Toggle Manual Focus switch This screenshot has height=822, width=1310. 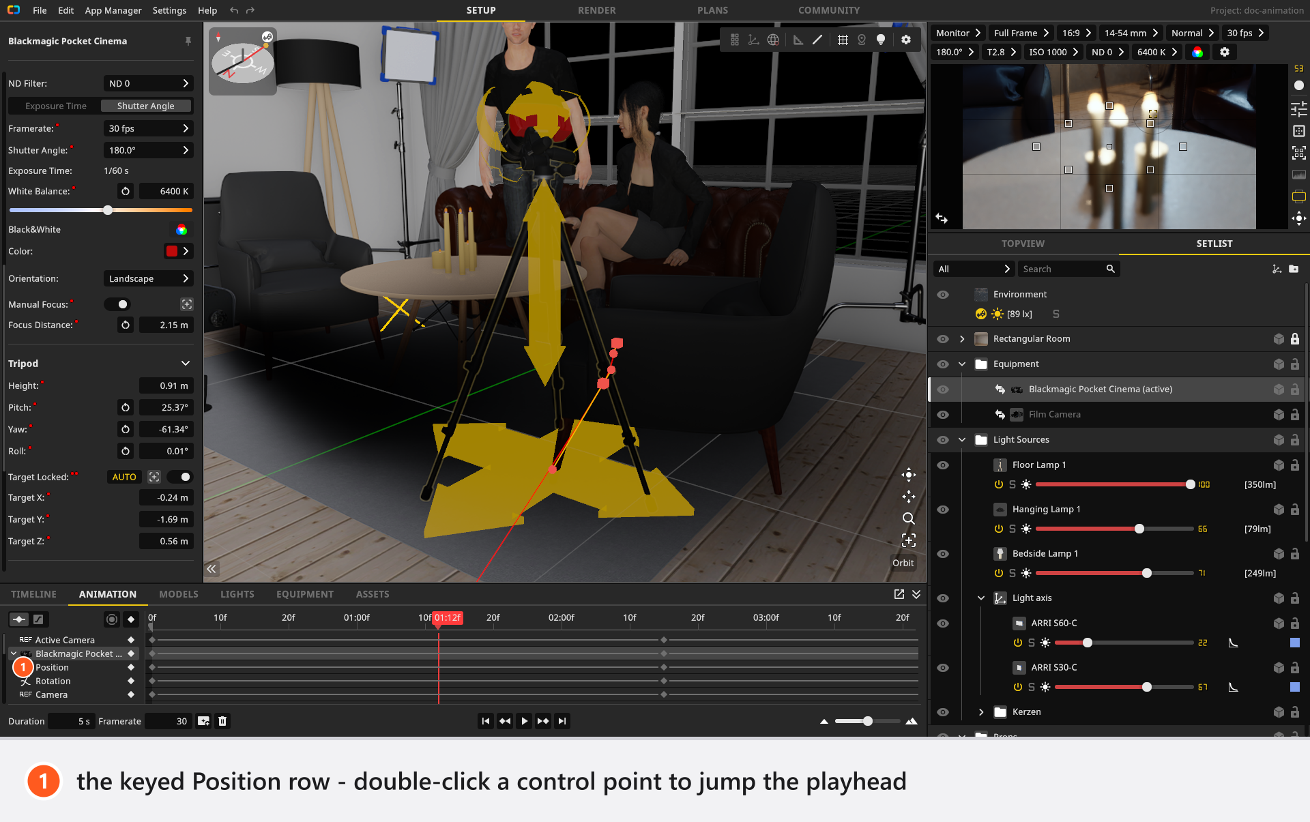pos(117,304)
